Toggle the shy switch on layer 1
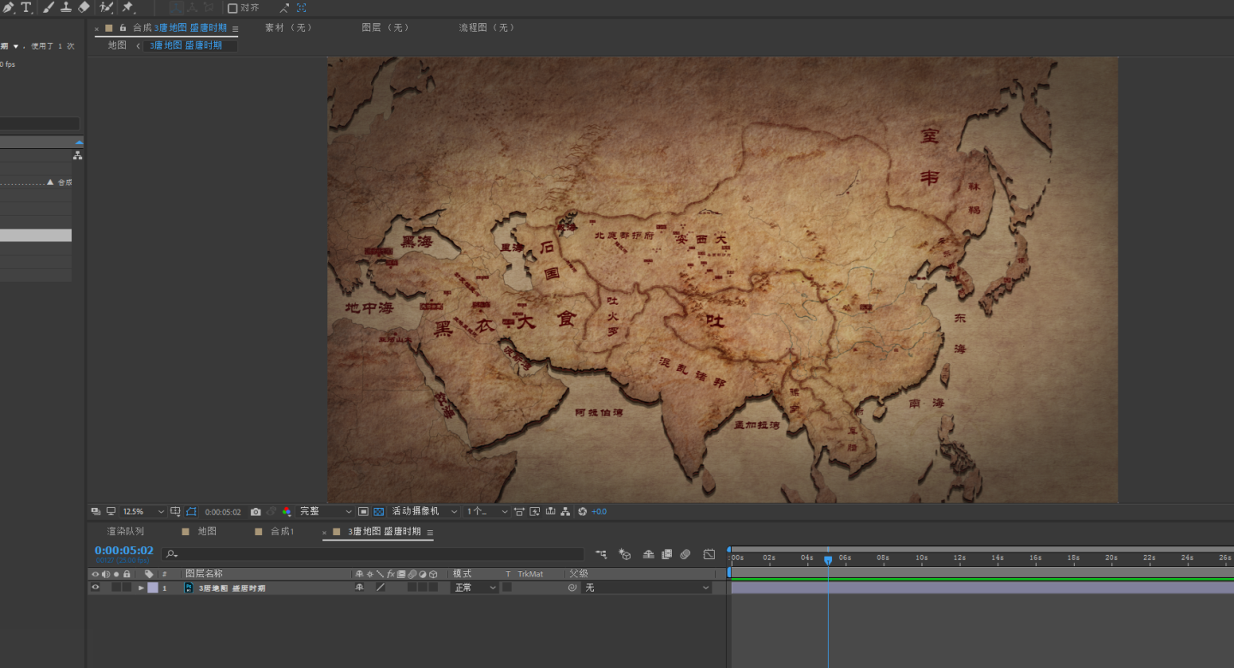The image size is (1234, 668). (359, 587)
